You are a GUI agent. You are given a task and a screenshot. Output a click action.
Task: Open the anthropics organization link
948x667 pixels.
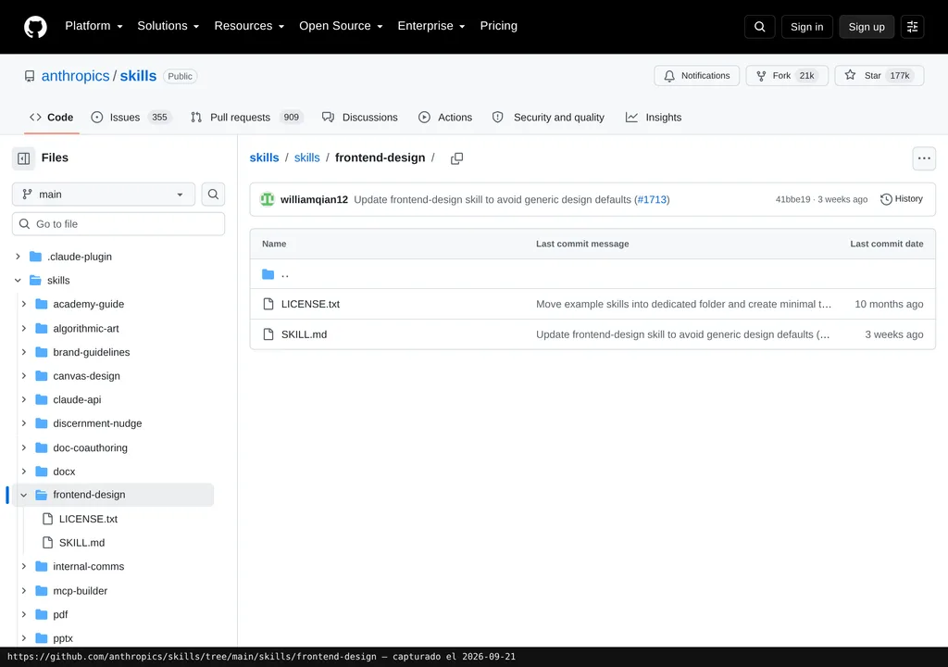tap(76, 76)
